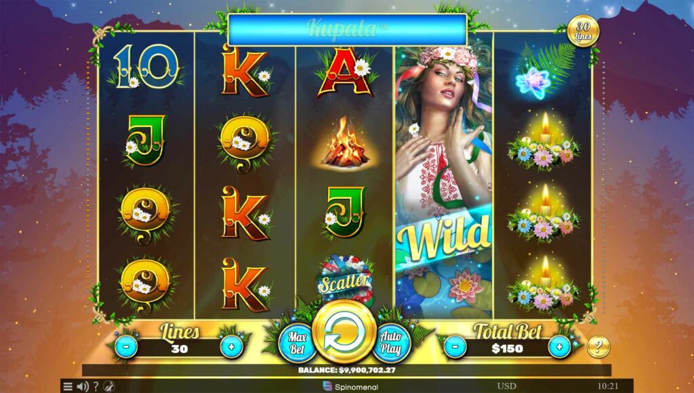
Task: Click the Kupala title banner
Action: click(x=348, y=30)
